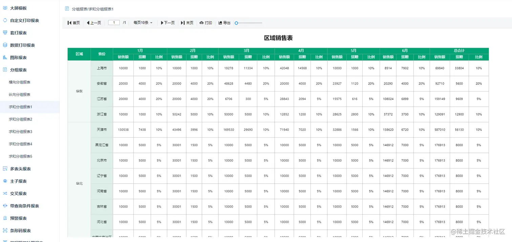
Task: Open the 每页10条 page size dropdown
Action: point(143,23)
